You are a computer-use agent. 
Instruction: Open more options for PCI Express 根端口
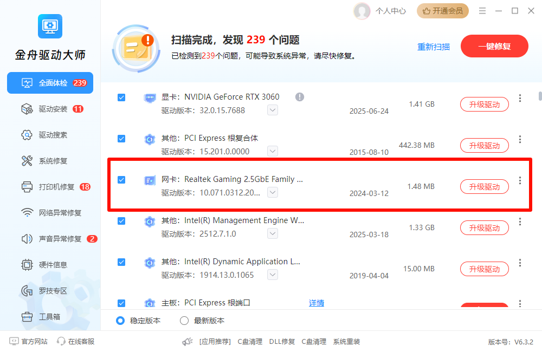pos(520,303)
